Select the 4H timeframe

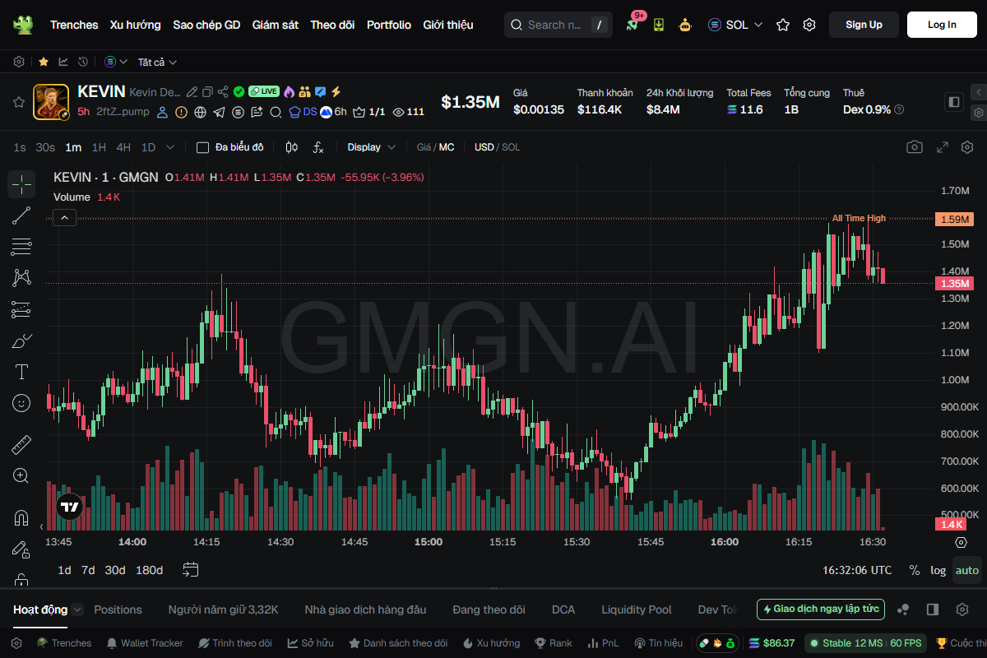point(123,147)
